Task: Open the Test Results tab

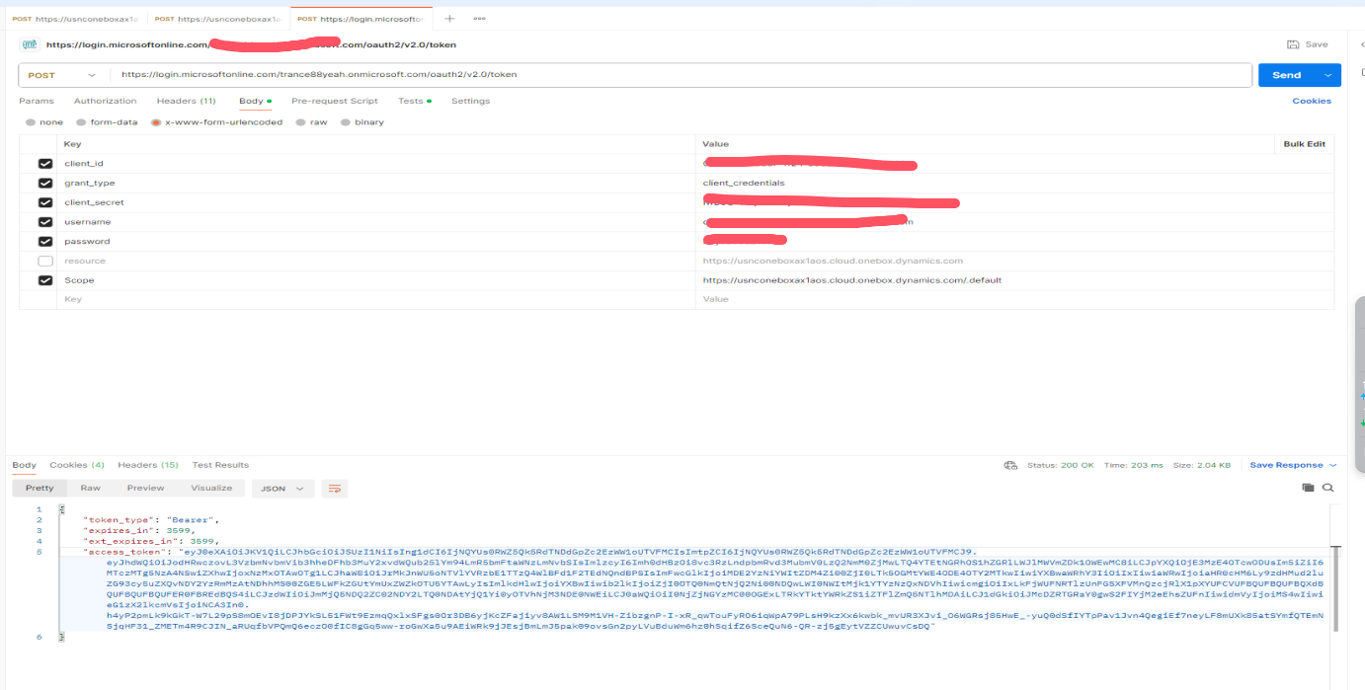Action: coord(220,465)
